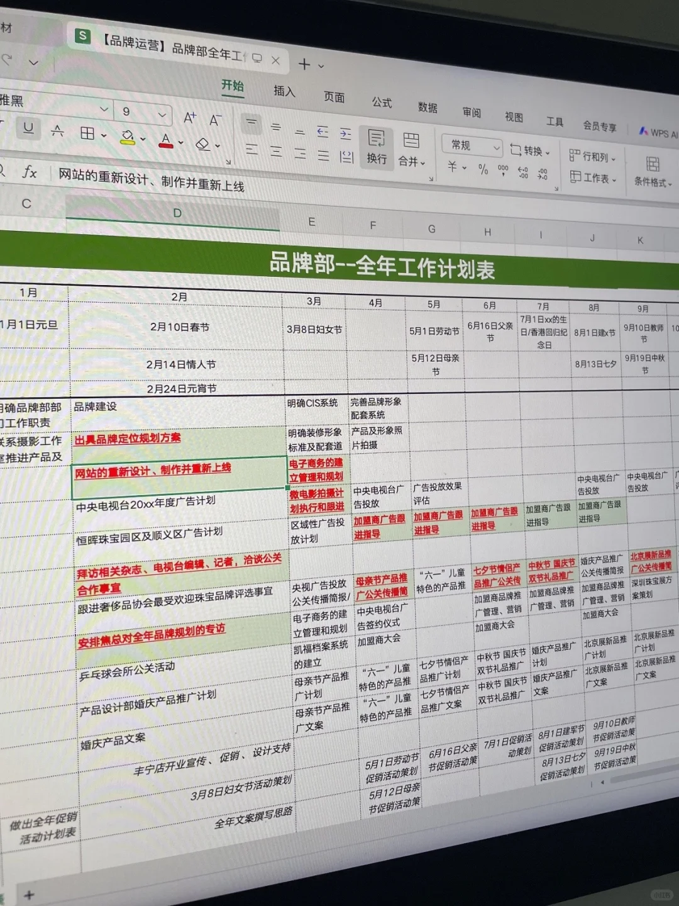
Task: Click the monitor icon on document tab
Action: click(x=257, y=58)
